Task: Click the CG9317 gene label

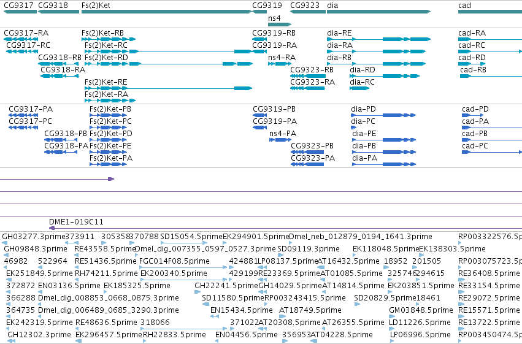Action: (18, 6)
